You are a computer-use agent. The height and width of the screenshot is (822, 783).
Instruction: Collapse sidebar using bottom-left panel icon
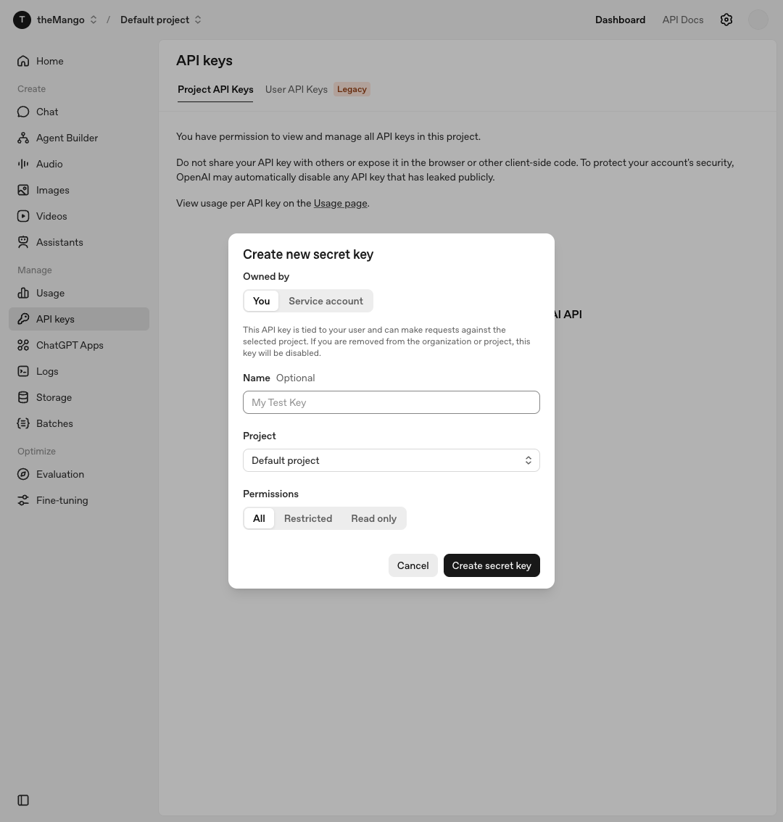[23, 800]
